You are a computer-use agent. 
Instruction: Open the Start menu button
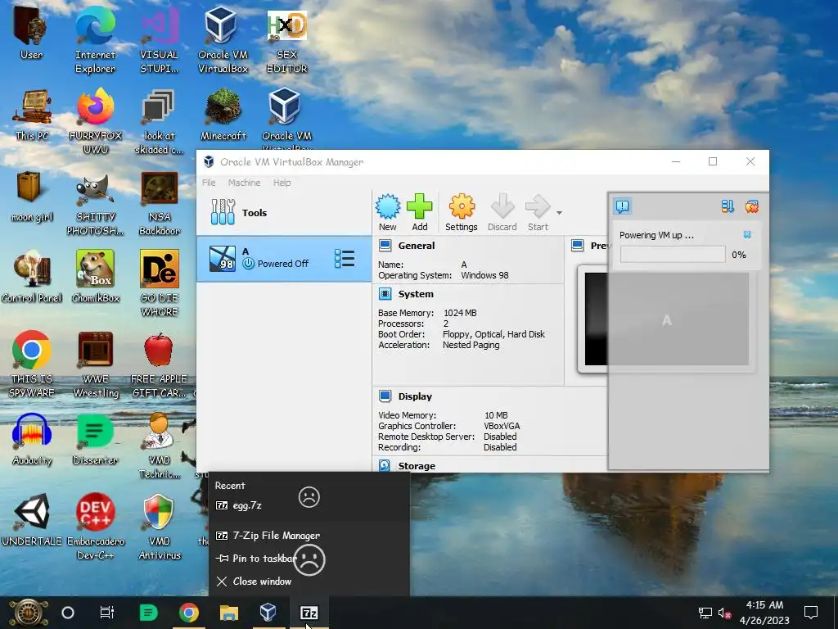[x=28, y=613]
